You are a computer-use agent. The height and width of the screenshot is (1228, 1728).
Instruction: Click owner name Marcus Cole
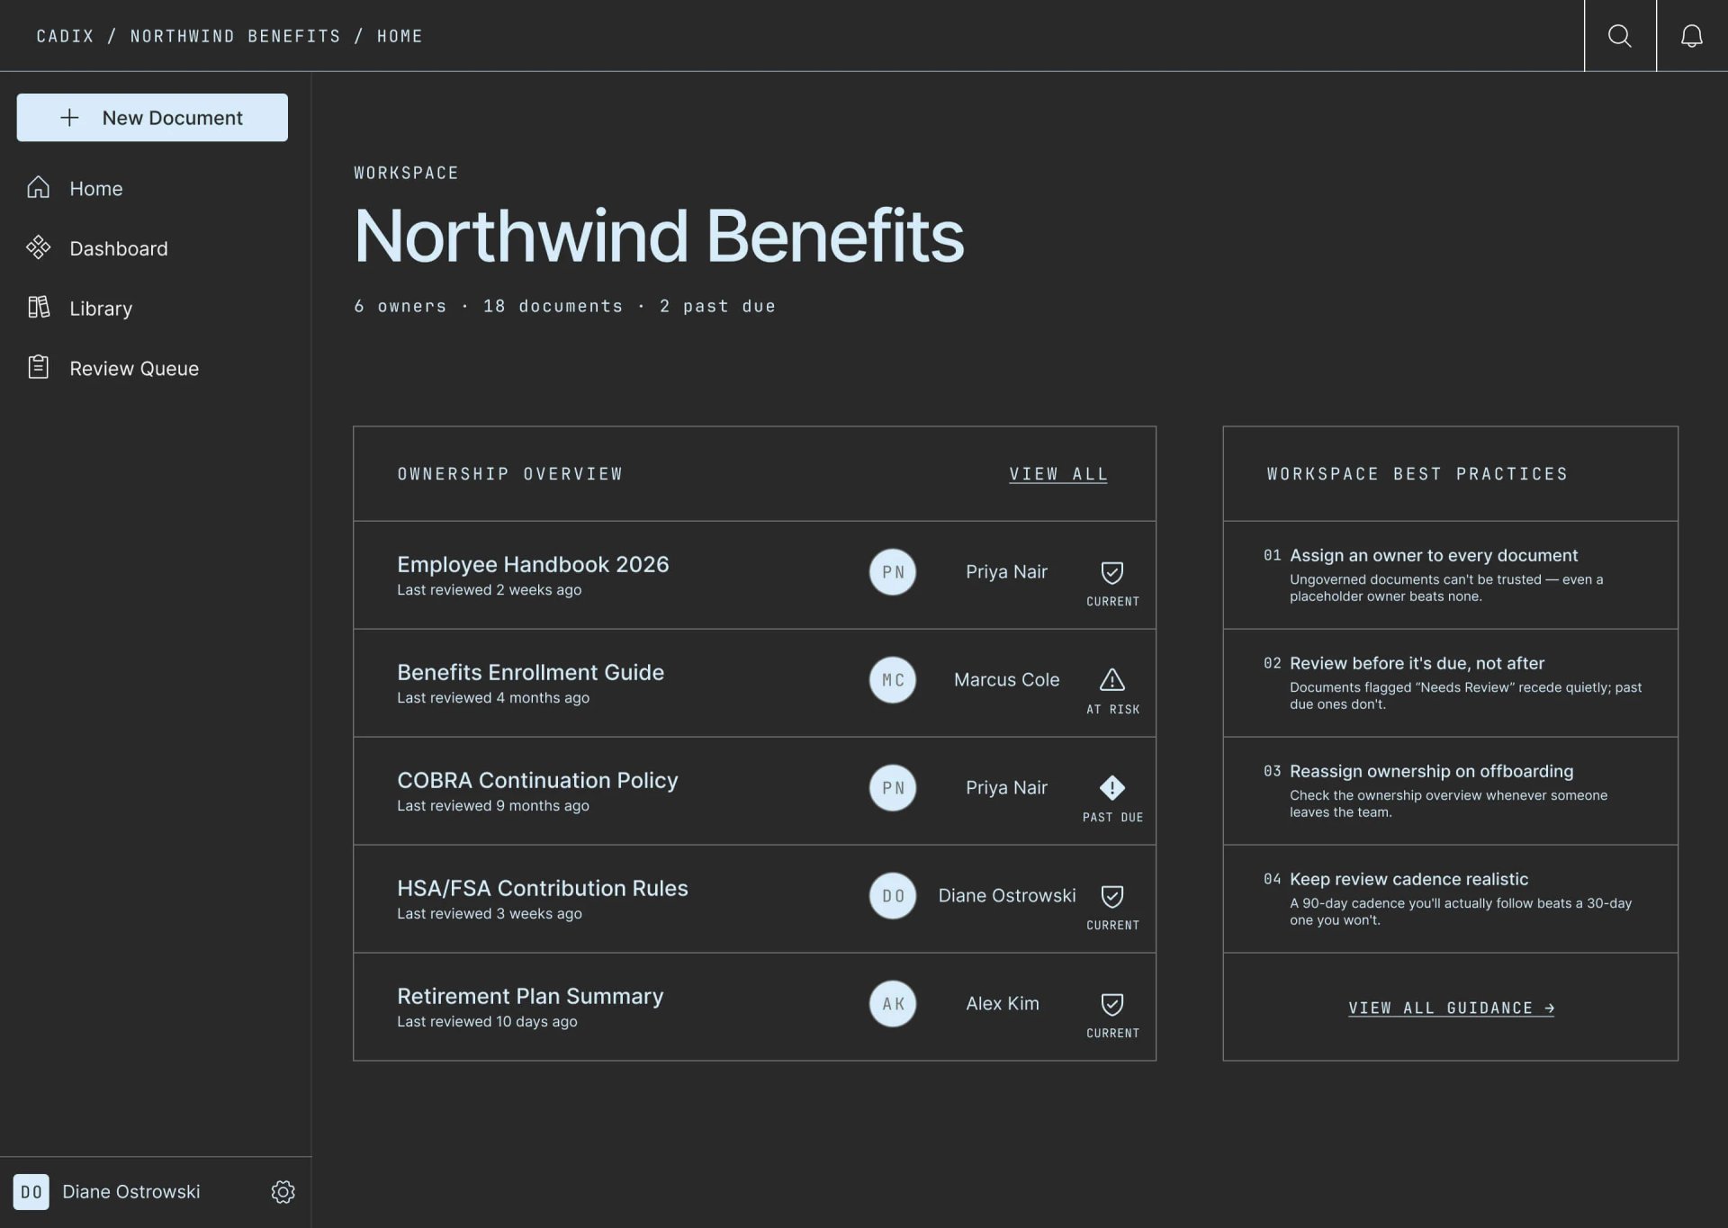(1006, 680)
